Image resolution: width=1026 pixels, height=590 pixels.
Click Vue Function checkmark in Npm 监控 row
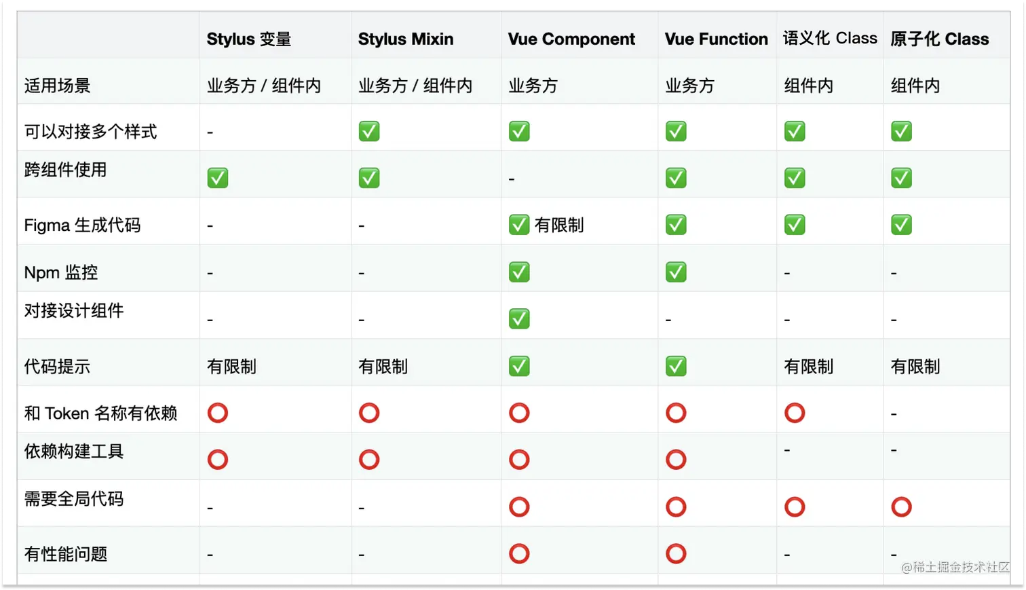pos(676,272)
